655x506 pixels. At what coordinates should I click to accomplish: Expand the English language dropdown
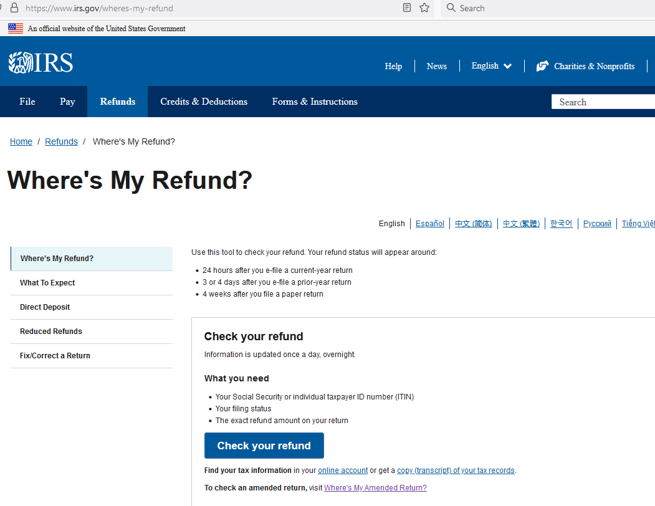coord(492,66)
